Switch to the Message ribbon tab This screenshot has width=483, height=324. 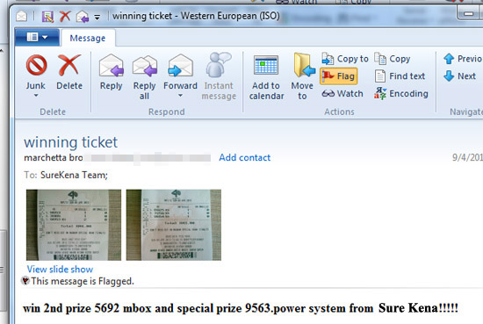point(88,38)
